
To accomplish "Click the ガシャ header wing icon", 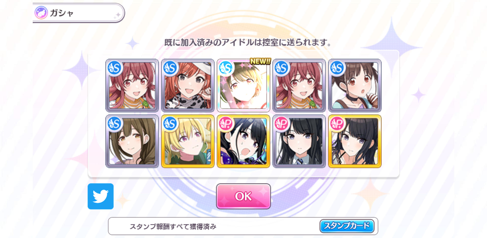I will click(41, 13).
